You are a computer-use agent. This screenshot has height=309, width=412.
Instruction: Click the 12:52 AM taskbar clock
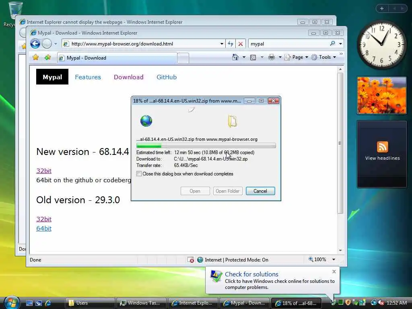[x=396, y=303]
